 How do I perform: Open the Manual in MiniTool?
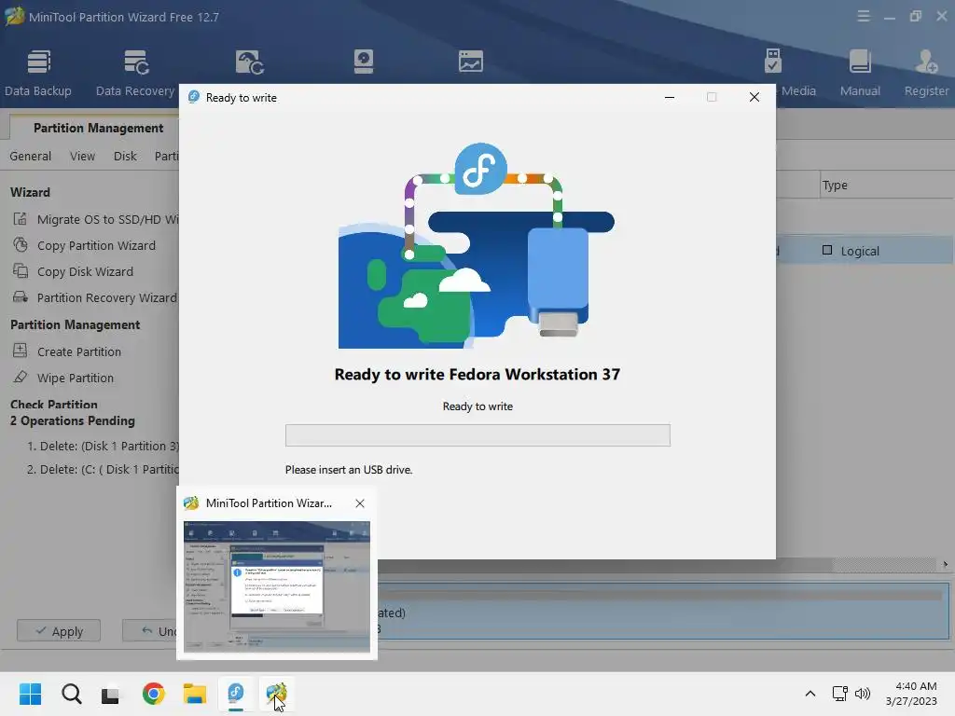[860, 73]
